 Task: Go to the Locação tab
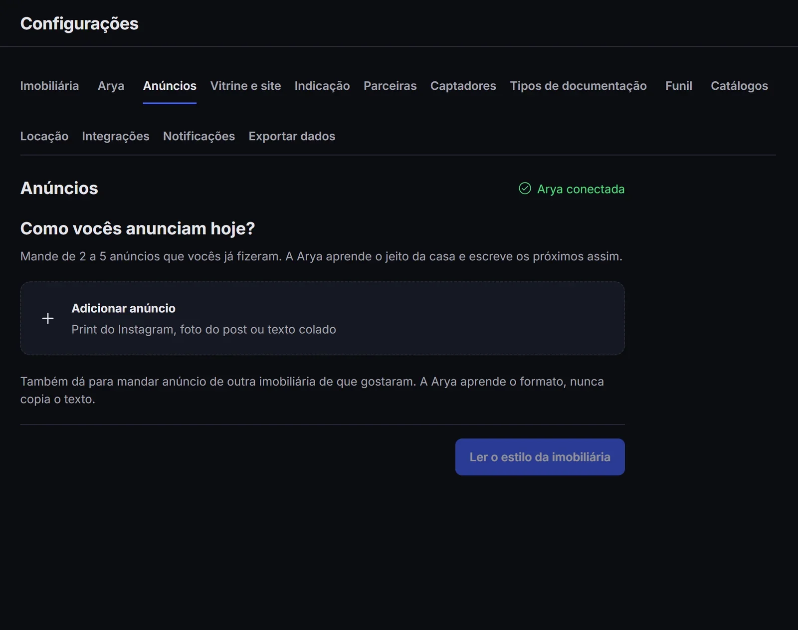click(44, 136)
